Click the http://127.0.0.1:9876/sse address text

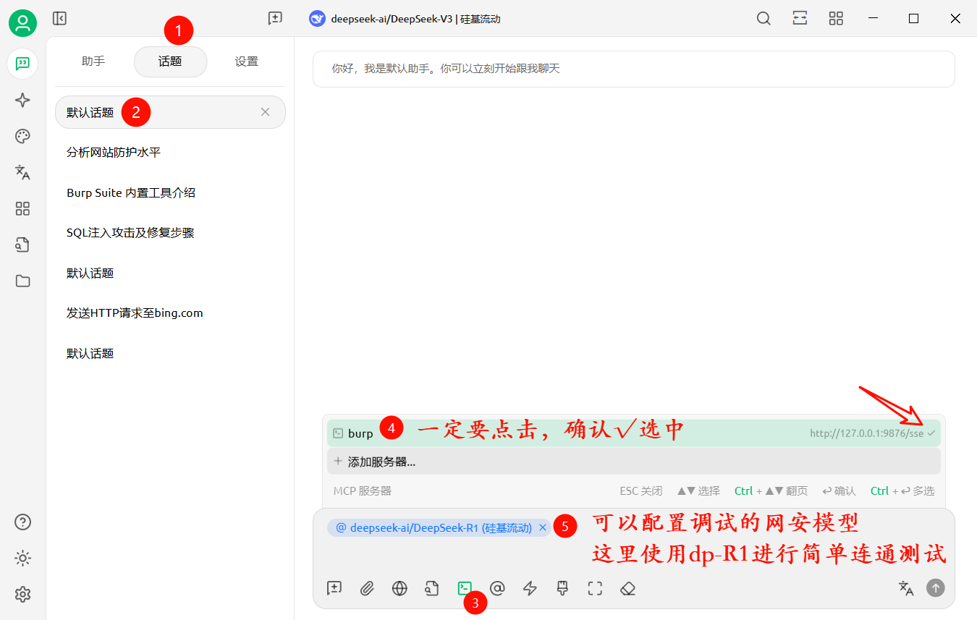click(x=866, y=433)
